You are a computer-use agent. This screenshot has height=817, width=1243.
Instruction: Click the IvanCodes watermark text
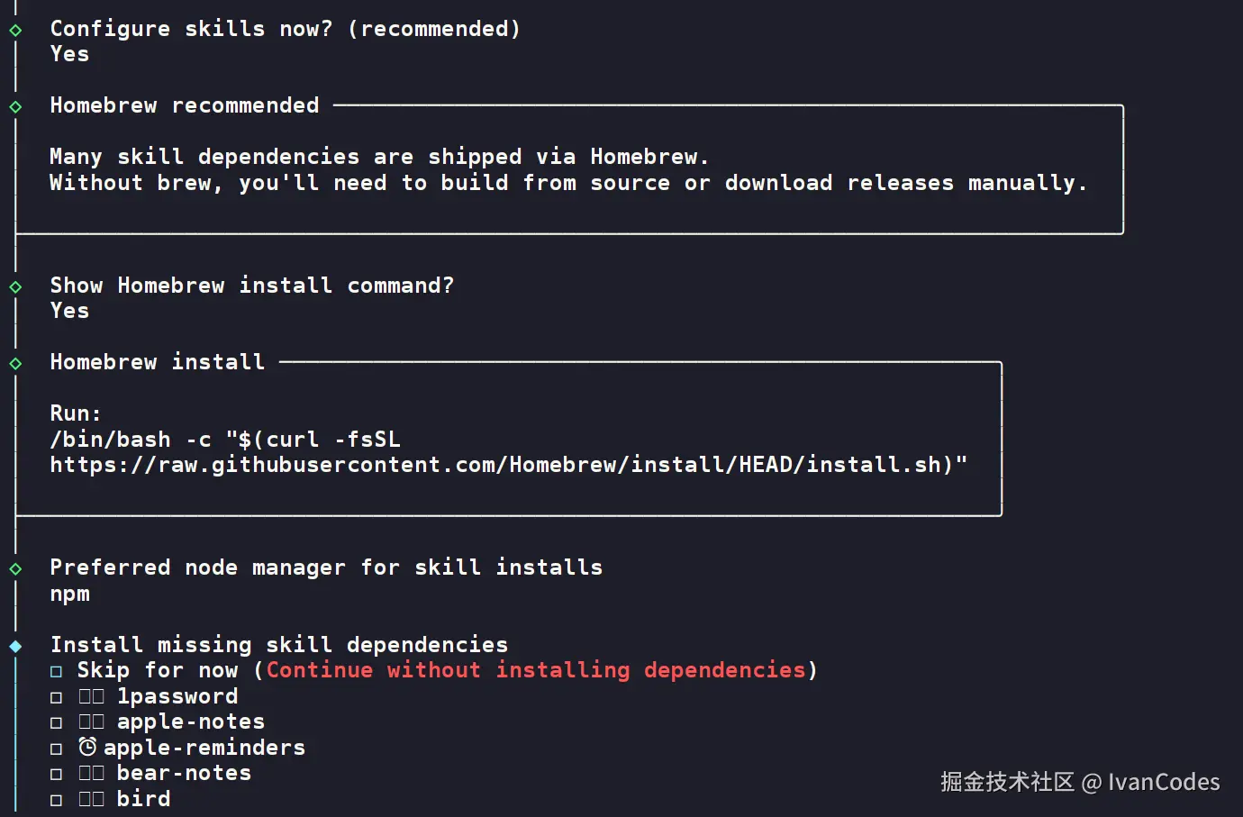click(1163, 782)
